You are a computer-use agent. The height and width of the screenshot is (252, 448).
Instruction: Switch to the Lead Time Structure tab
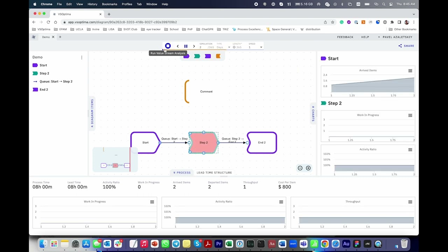pyautogui.click(x=214, y=173)
